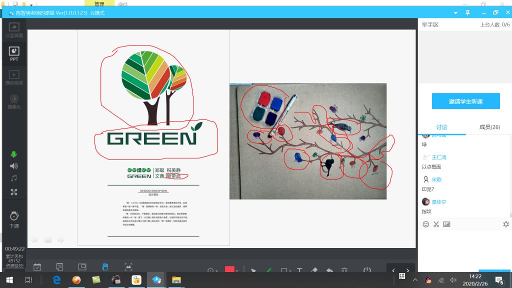Open Microsoft Edge from the taskbar
The height and width of the screenshot is (288, 512).
(56, 280)
